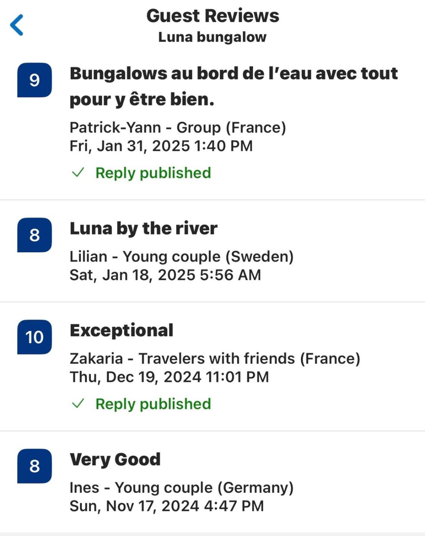Select Patrick-Yann Group (France) reviewer line
Image resolution: width=425 pixels, height=536 pixels.
178,127
